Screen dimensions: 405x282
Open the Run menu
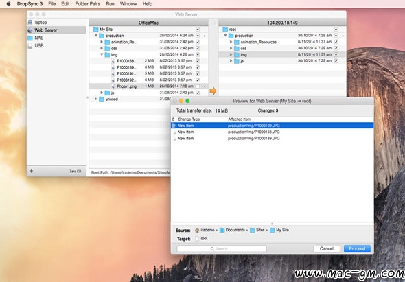pos(110,4)
